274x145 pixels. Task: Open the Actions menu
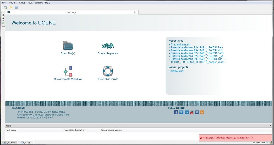(x=11, y=3)
